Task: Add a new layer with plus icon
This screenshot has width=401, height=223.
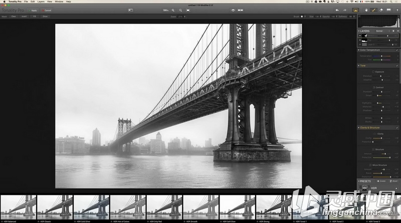Action: [393, 31]
